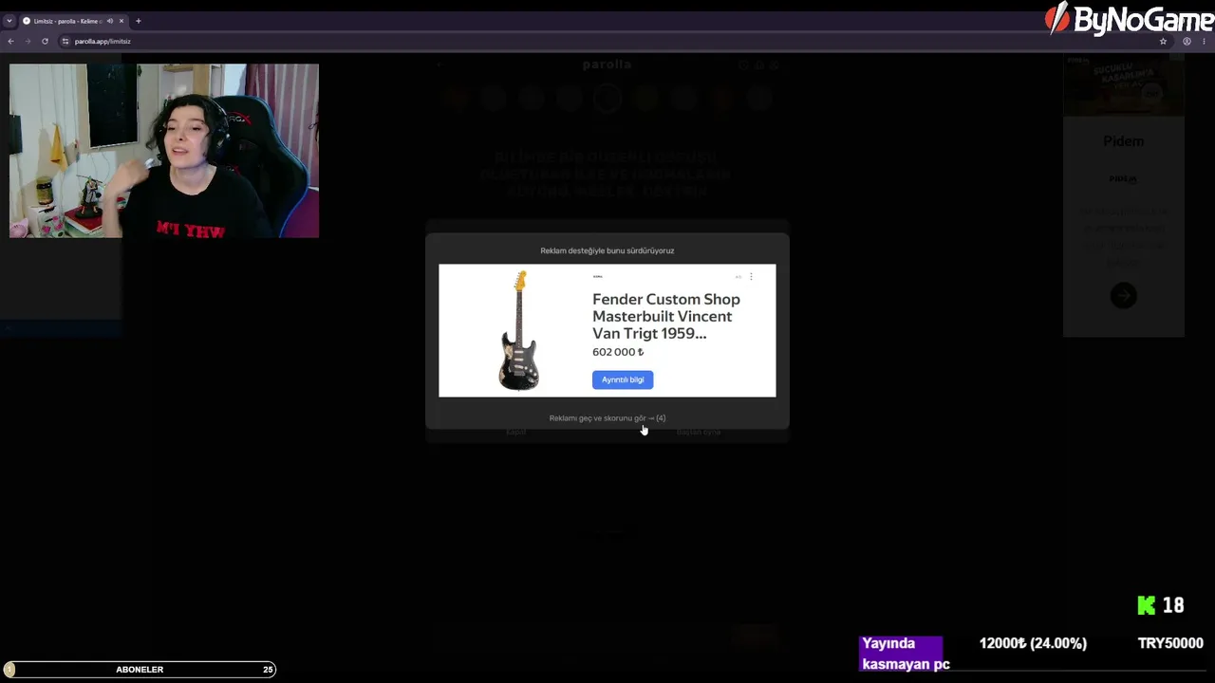Screen dimensions: 1215x683
Task: Open a new browser tab
Action: tap(139, 21)
